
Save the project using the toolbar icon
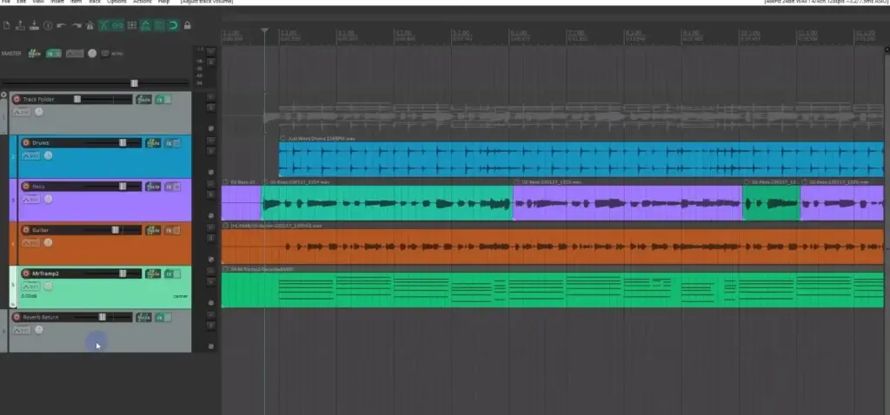coord(34,25)
